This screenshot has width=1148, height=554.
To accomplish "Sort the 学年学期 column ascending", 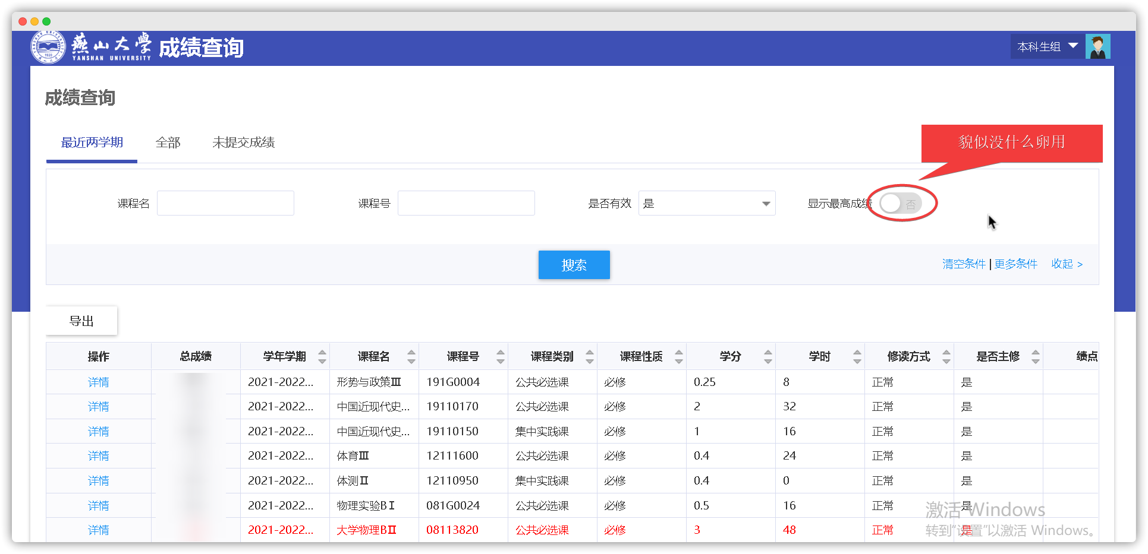I will tap(322, 352).
